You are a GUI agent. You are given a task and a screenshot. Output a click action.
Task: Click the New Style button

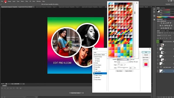click(x=146, y=57)
